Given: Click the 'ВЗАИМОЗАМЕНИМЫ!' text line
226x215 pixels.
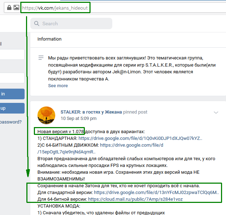Looking at the screenshot, I should click(x=61, y=179).
